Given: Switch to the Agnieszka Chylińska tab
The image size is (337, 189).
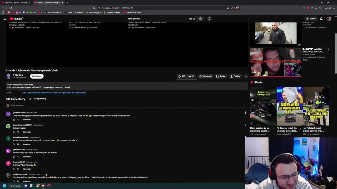Looking at the screenshot, I should pyautogui.click(x=16, y=3).
